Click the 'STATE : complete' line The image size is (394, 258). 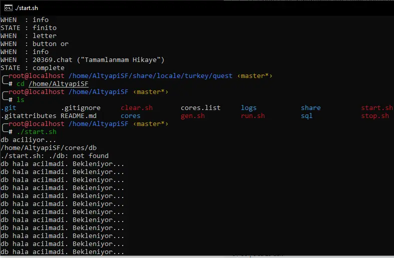(33, 68)
